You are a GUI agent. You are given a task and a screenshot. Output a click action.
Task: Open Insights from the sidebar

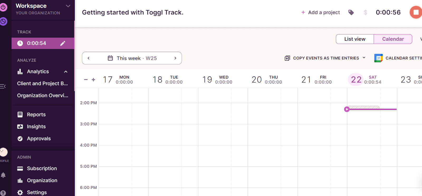(36, 126)
